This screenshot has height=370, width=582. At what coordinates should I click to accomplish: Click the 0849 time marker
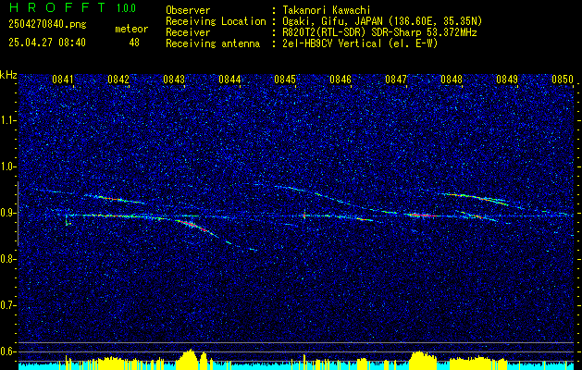pos(507,80)
